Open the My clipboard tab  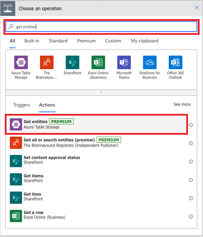click(x=145, y=41)
